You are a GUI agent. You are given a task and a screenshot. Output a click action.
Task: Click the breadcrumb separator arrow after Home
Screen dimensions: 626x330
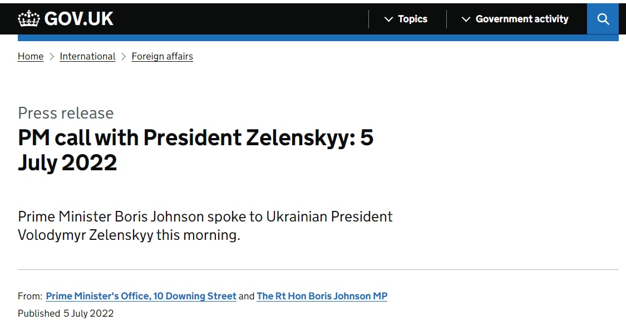52,56
